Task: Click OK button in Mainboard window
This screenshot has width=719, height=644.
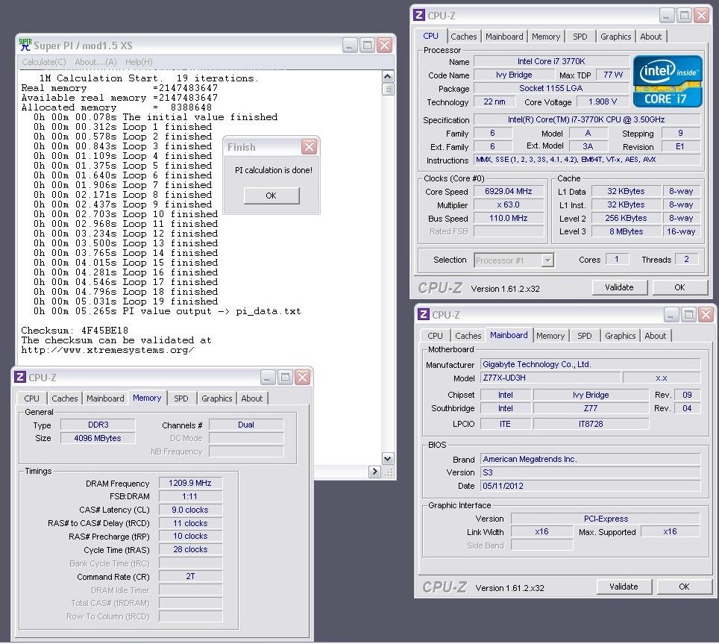Action: pyautogui.click(x=684, y=587)
